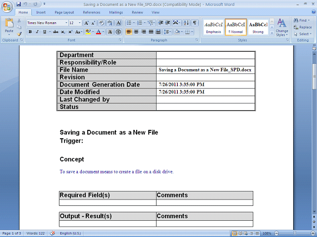Show or hide paragraph marks

(x=195, y=23)
